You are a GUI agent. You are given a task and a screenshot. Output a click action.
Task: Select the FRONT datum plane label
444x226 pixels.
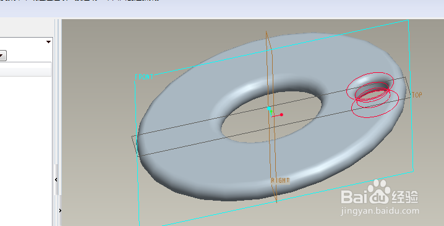[x=144, y=77]
